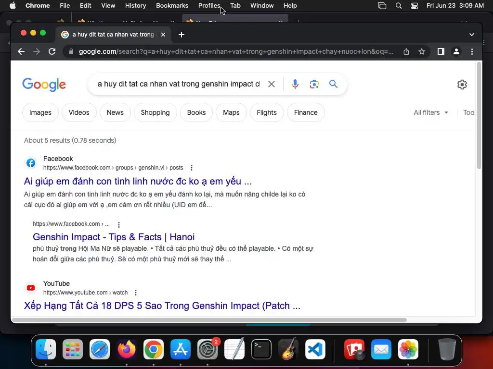Click the vertical page scrollbar

click(479, 115)
